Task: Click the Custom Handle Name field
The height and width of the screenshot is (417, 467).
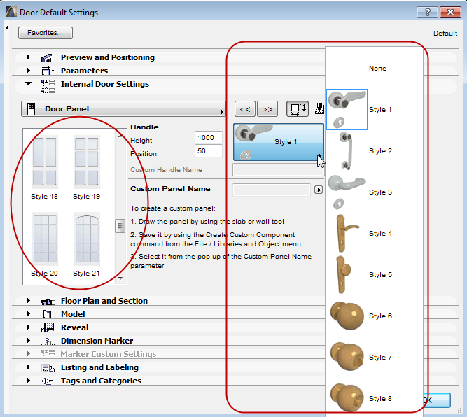Action: click(x=278, y=170)
